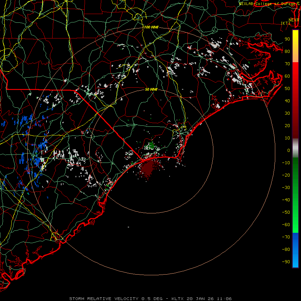Screen dimensions: 301x301
Task: Click the gray zero-velocity color bar segment
Action: coord(295,148)
